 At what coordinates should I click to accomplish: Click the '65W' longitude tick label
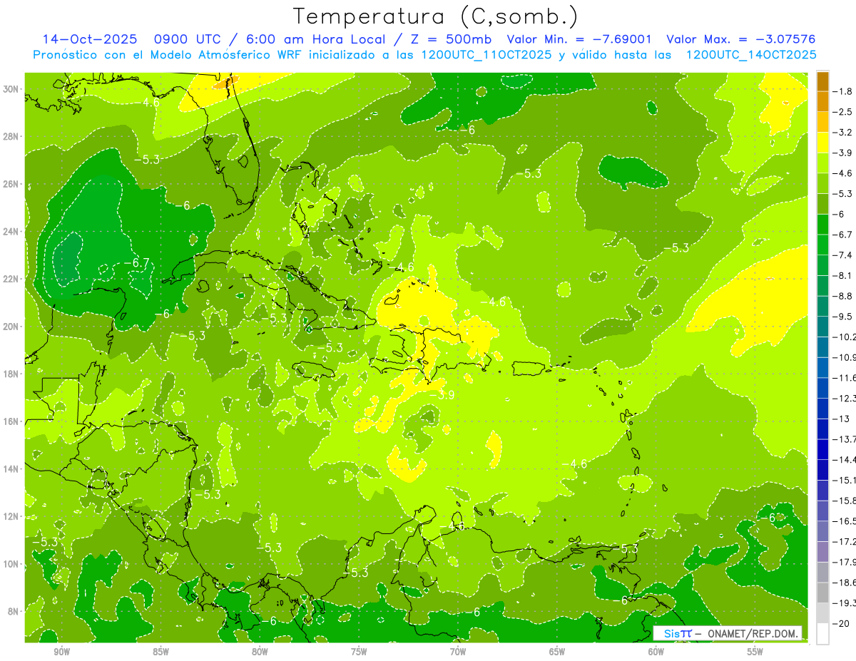pyautogui.click(x=557, y=652)
